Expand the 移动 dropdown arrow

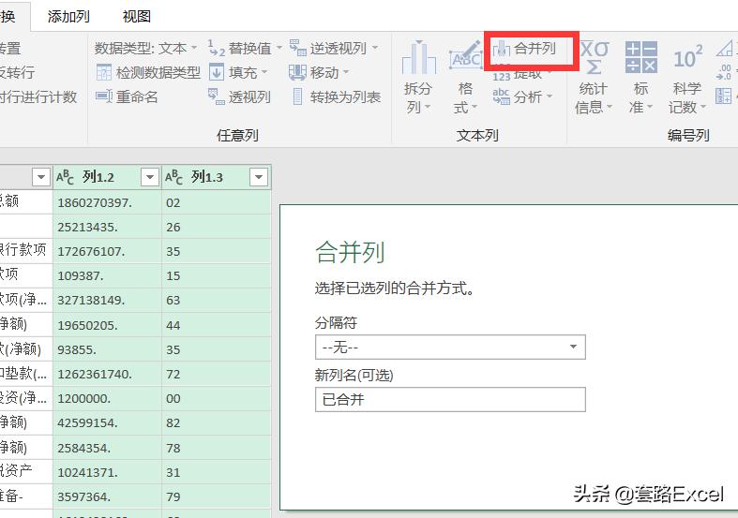click(x=346, y=72)
